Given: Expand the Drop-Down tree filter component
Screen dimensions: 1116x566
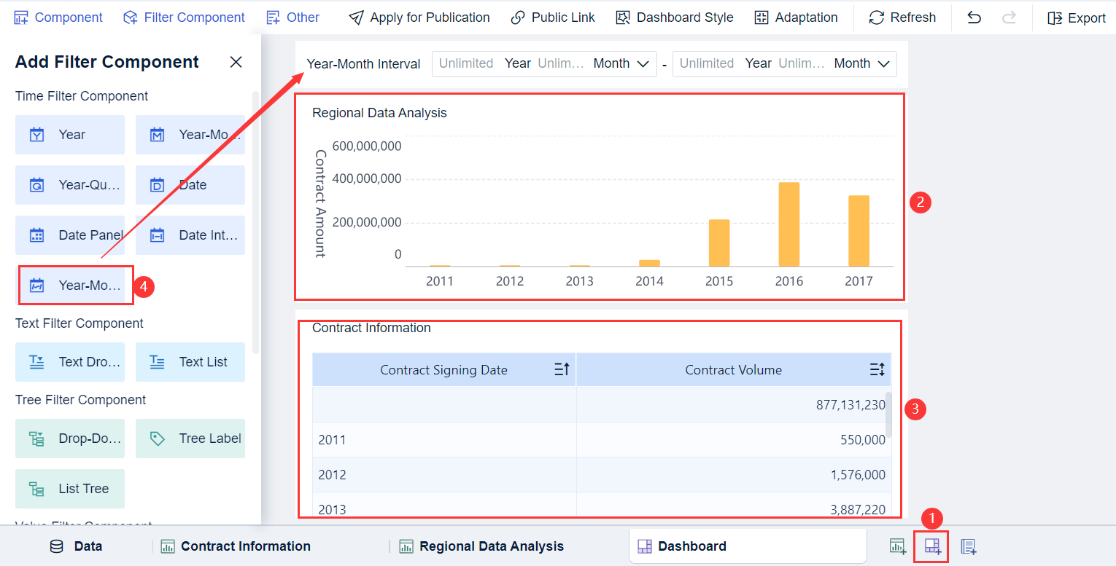Looking at the screenshot, I should (x=70, y=438).
